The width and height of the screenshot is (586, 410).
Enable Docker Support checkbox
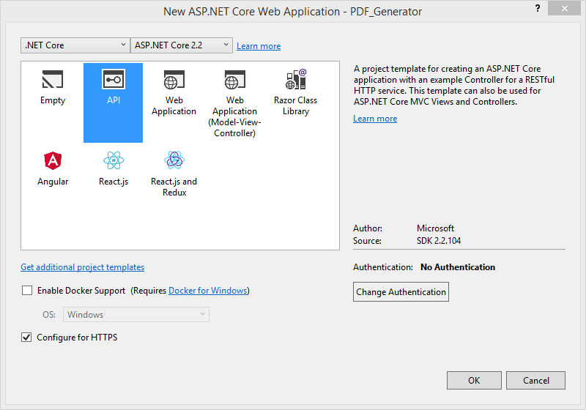click(x=27, y=291)
